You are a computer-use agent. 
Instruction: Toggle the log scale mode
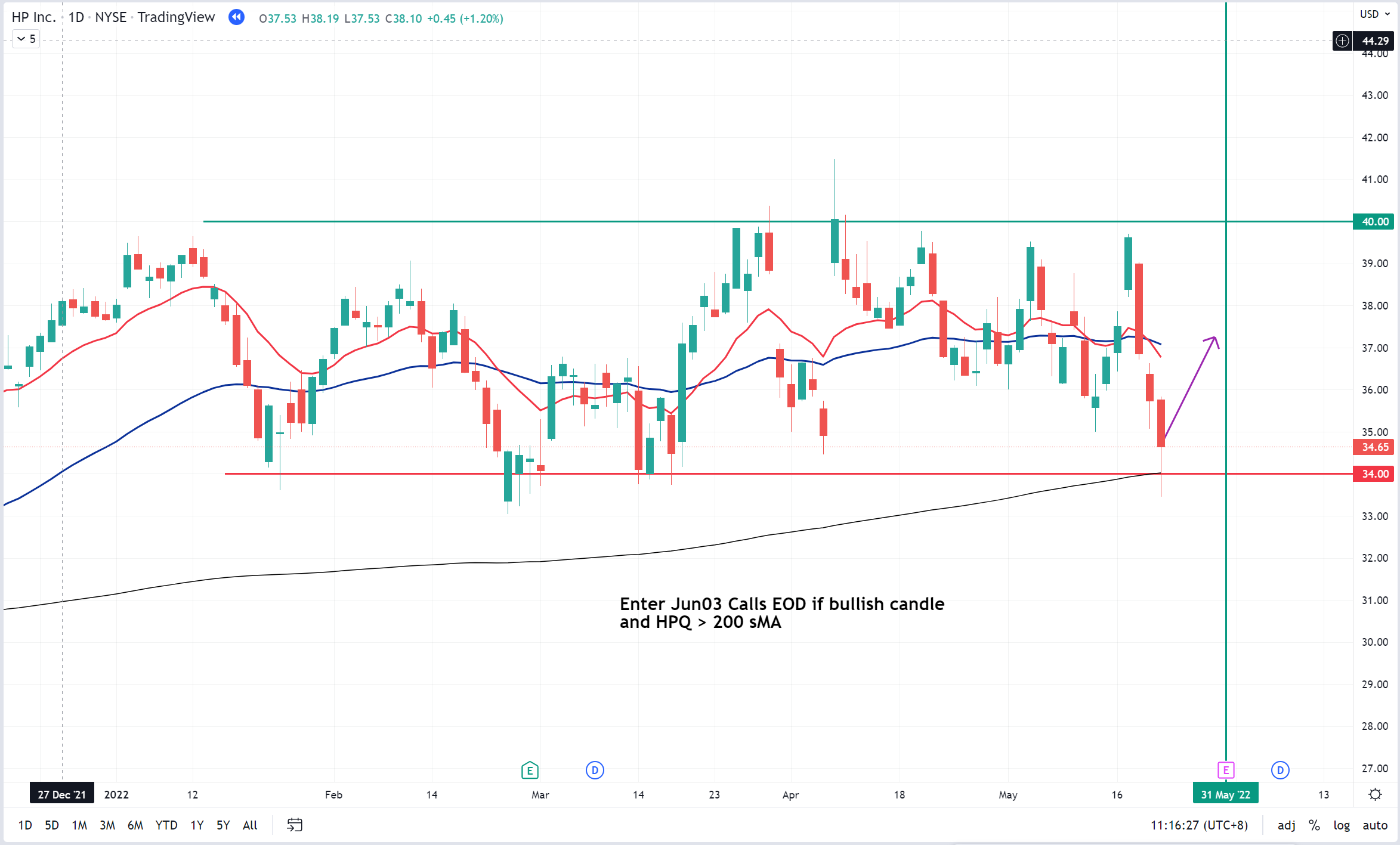pyautogui.click(x=1342, y=825)
